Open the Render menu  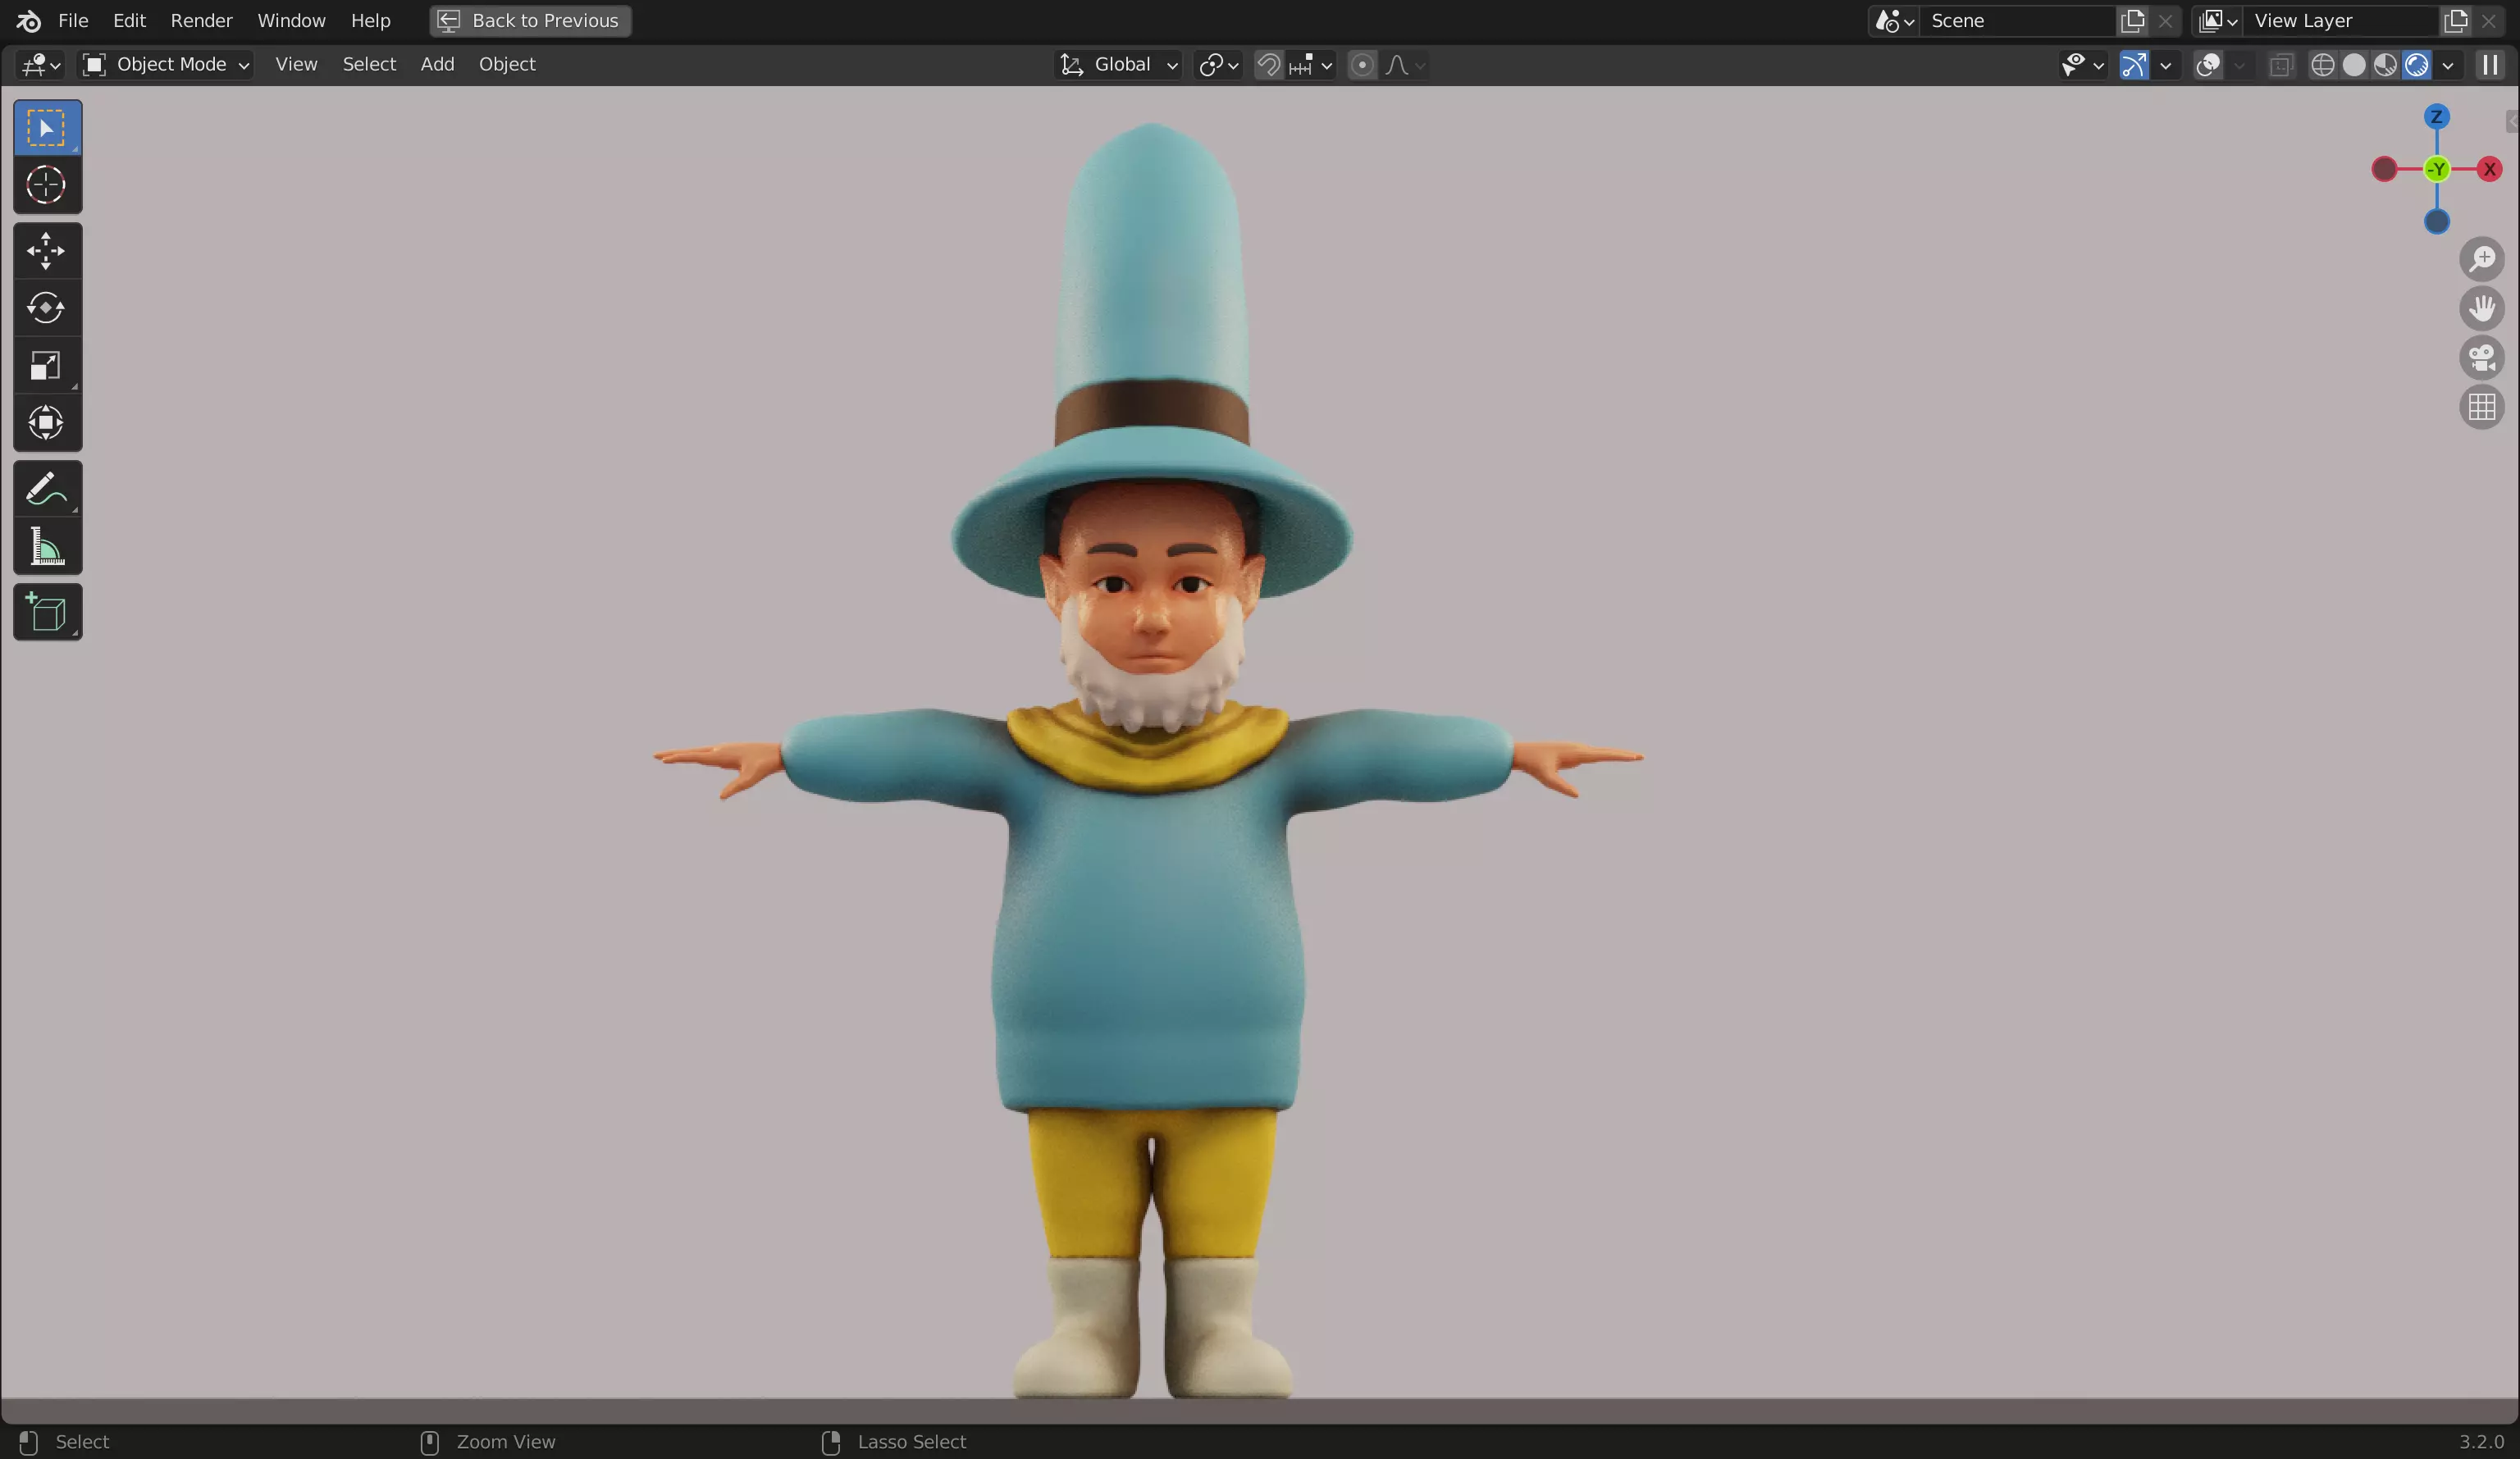(x=201, y=20)
